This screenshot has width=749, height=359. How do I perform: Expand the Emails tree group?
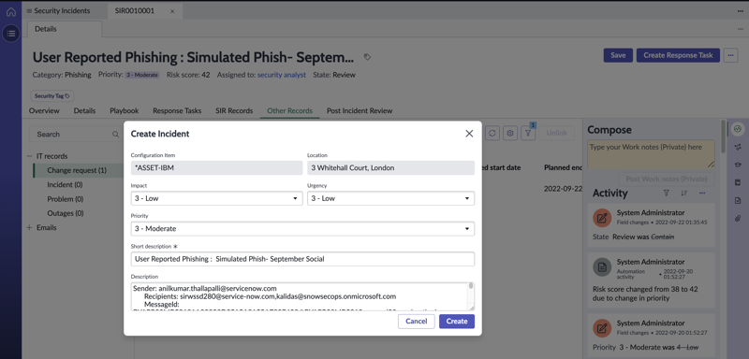pyautogui.click(x=29, y=228)
